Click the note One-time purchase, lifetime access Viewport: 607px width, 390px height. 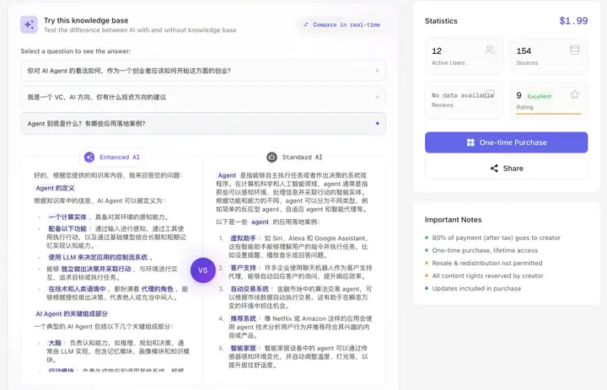[485, 250]
